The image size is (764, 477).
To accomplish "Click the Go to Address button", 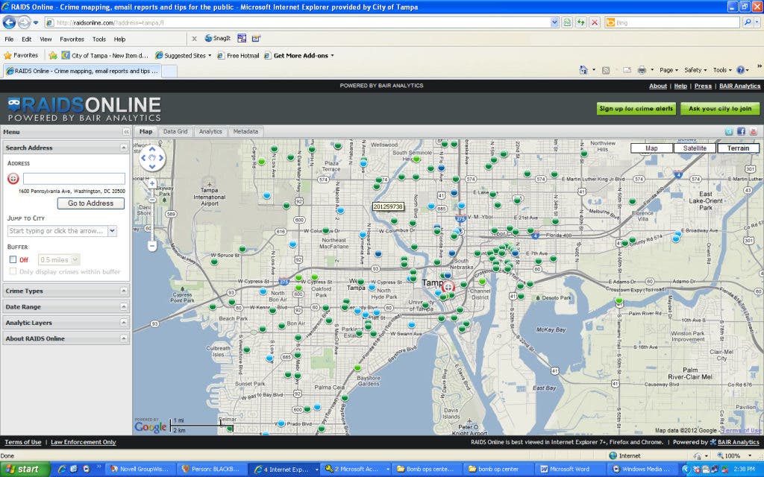I will coord(90,203).
